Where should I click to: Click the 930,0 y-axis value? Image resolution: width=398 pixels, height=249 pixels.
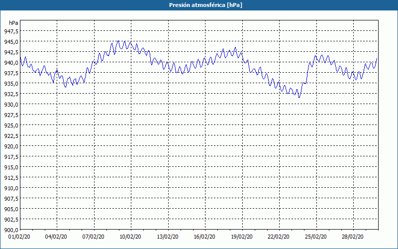(x=11, y=105)
